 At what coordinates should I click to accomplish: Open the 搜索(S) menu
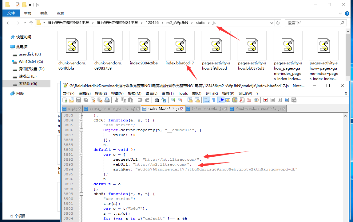101,94
